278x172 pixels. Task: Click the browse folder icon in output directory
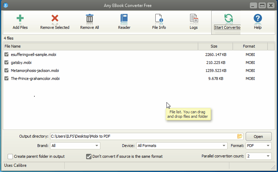239,136
